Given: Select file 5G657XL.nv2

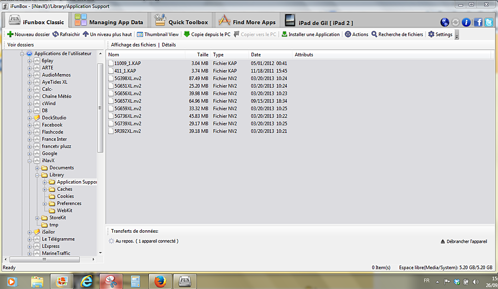Looking at the screenshot, I should tap(128, 101).
